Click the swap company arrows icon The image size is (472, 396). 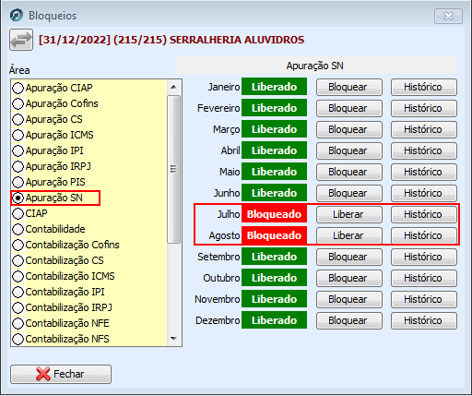tap(21, 40)
